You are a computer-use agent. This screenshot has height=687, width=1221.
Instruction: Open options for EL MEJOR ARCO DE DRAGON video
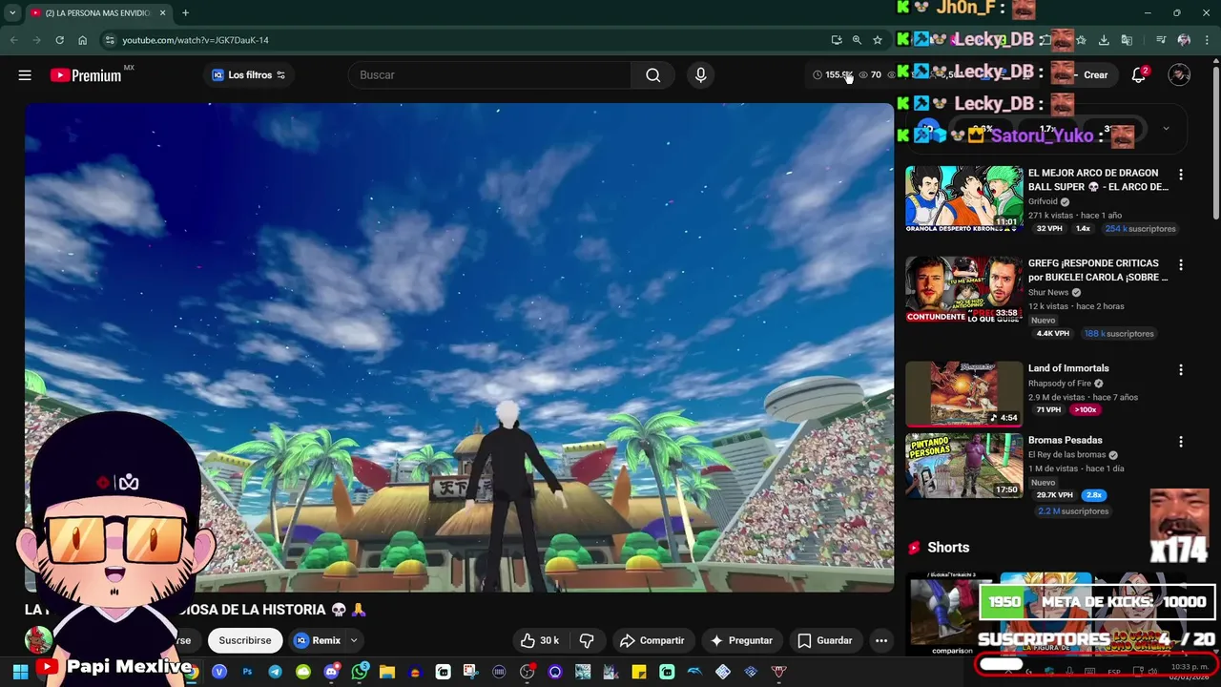pyautogui.click(x=1181, y=175)
